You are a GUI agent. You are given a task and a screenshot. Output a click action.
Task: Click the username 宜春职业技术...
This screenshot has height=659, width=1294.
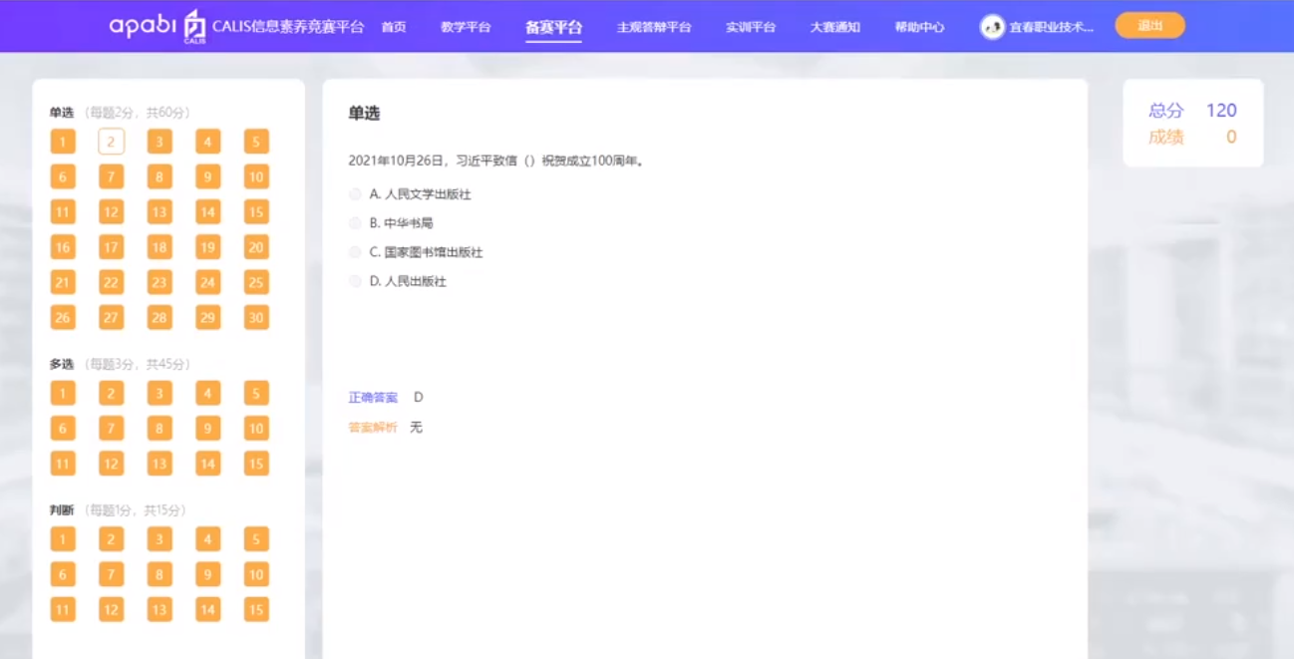(1052, 27)
